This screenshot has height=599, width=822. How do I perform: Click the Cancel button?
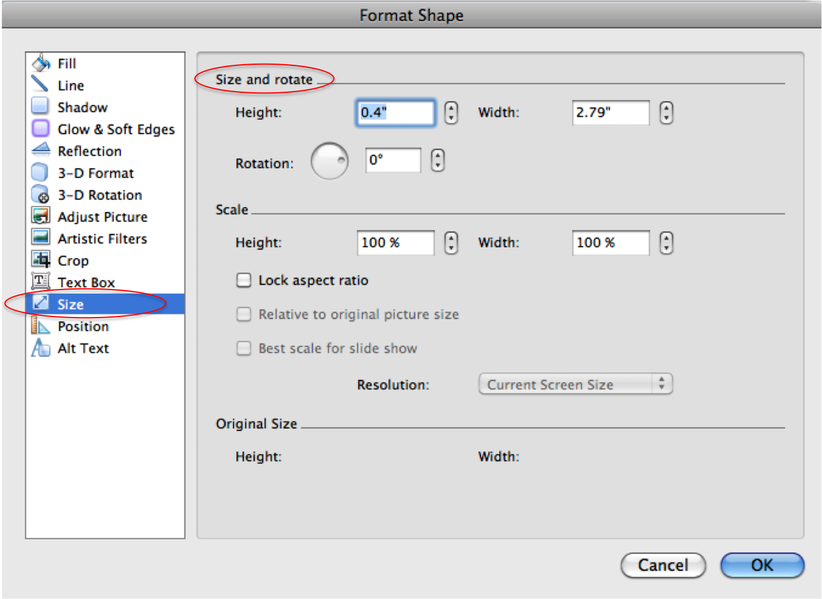coord(663,565)
